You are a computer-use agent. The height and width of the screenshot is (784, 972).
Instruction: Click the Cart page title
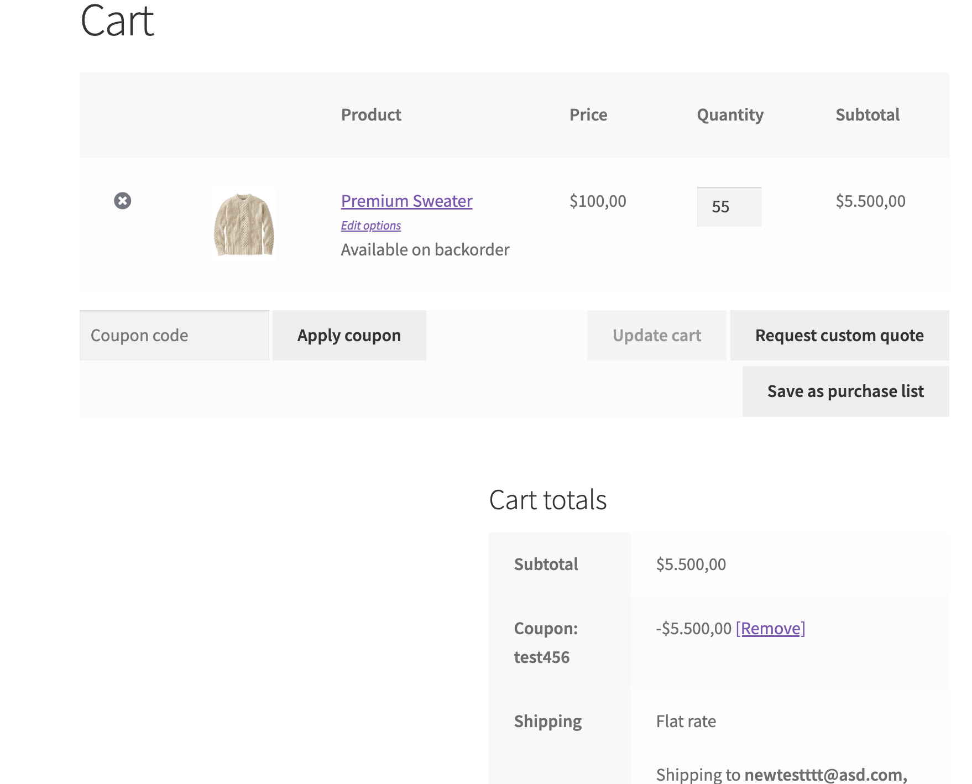(117, 21)
